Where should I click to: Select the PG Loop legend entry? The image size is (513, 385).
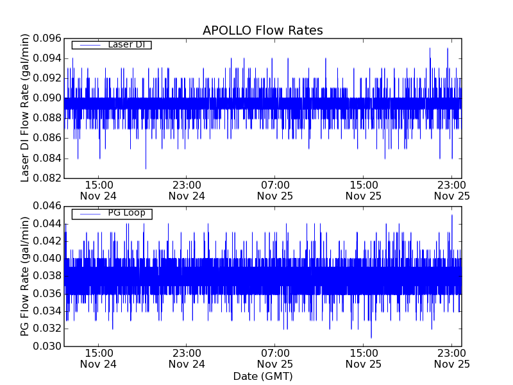pos(126,213)
